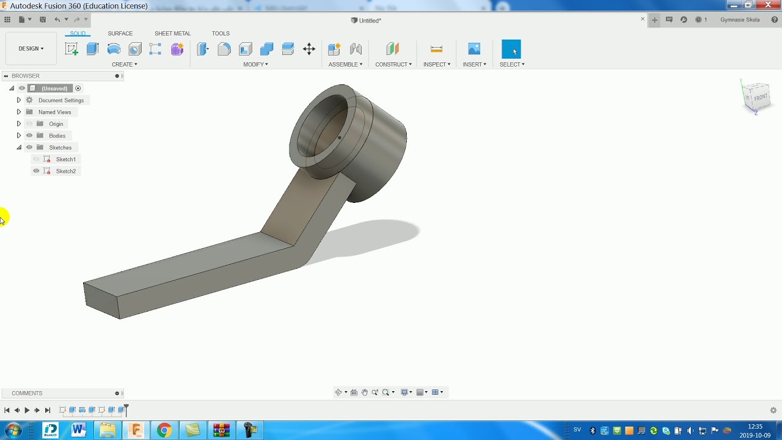Select the Fillet tool
This screenshot has width=782, height=440.
click(224, 49)
